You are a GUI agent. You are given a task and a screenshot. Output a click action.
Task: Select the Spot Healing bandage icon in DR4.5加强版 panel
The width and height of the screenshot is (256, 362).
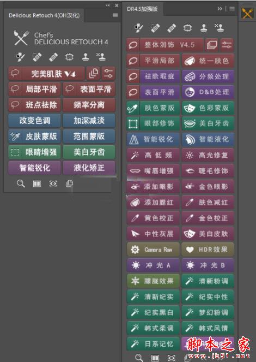[x=172, y=28]
